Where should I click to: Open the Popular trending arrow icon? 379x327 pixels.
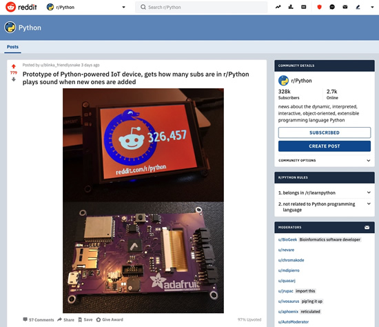click(x=278, y=7)
